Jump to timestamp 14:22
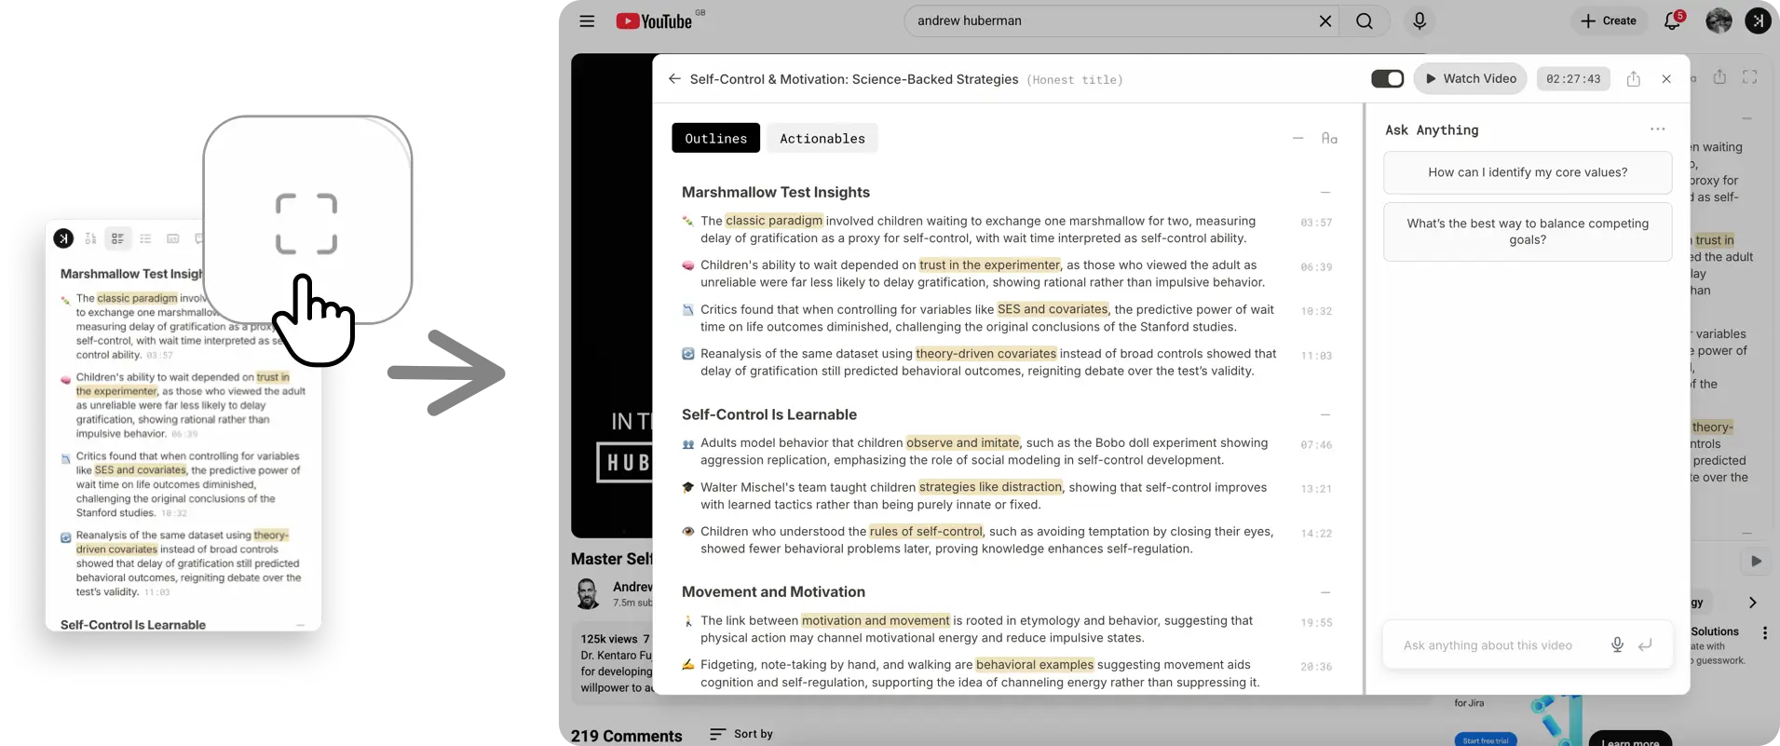1780x746 pixels. [1316, 534]
